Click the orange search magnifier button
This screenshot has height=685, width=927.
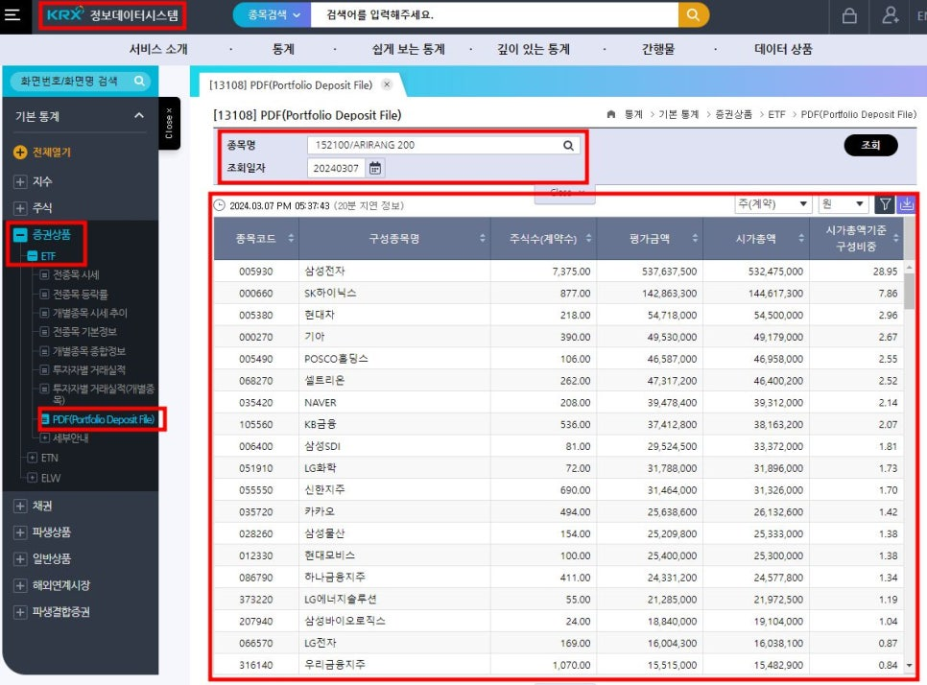click(693, 14)
